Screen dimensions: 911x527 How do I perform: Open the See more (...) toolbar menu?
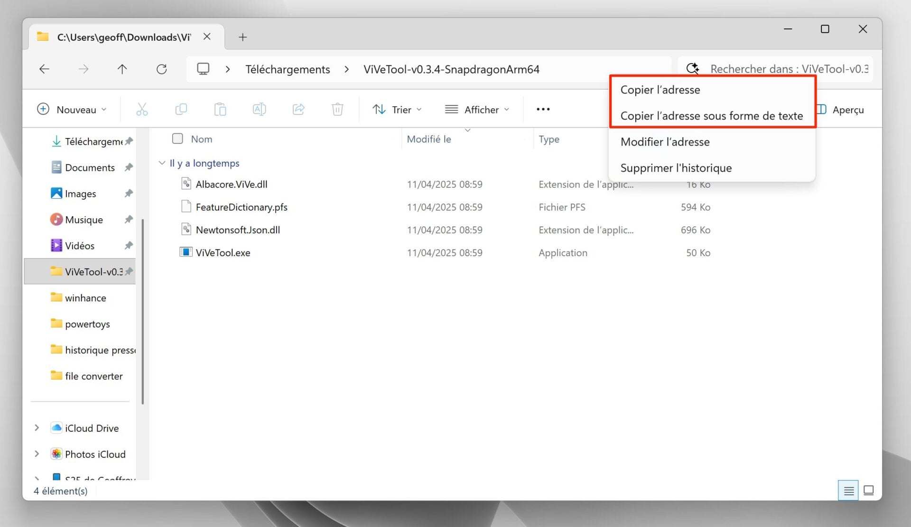click(x=542, y=109)
